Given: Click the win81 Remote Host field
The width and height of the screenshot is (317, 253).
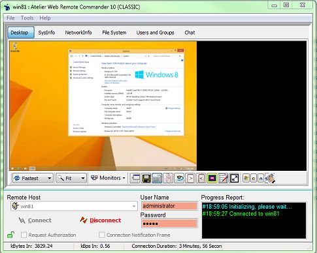Looking at the screenshot, I should click(x=74, y=206).
